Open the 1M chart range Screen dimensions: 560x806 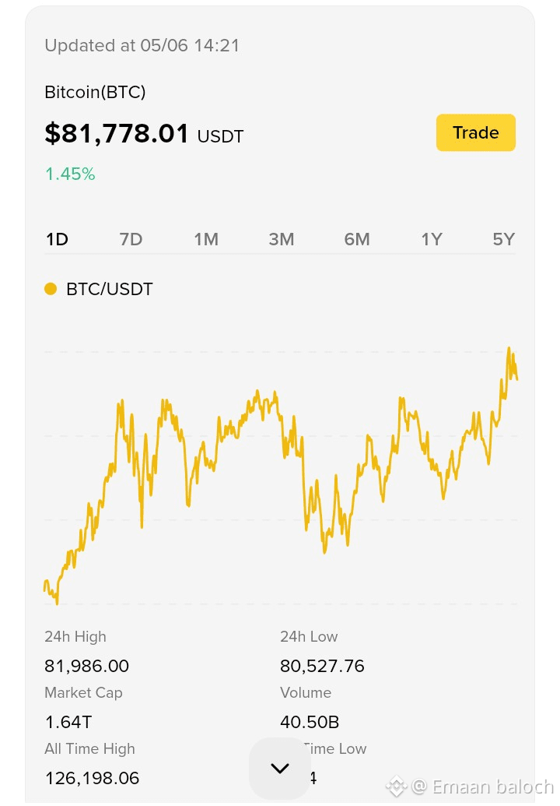[x=206, y=240]
